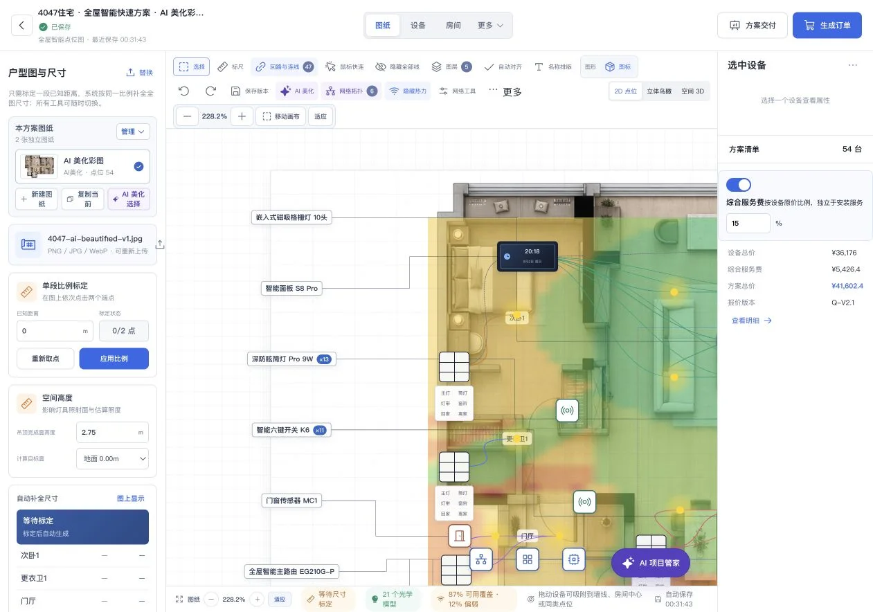873x612 pixels.
Task: Click the fullscreen 图纸 icon in status bar
Action: point(179,599)
